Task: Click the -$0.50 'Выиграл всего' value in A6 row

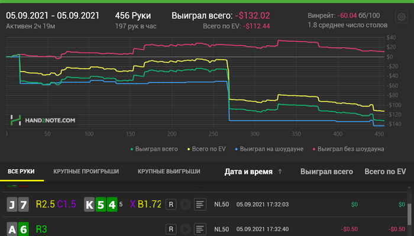Action: [349, 229]
